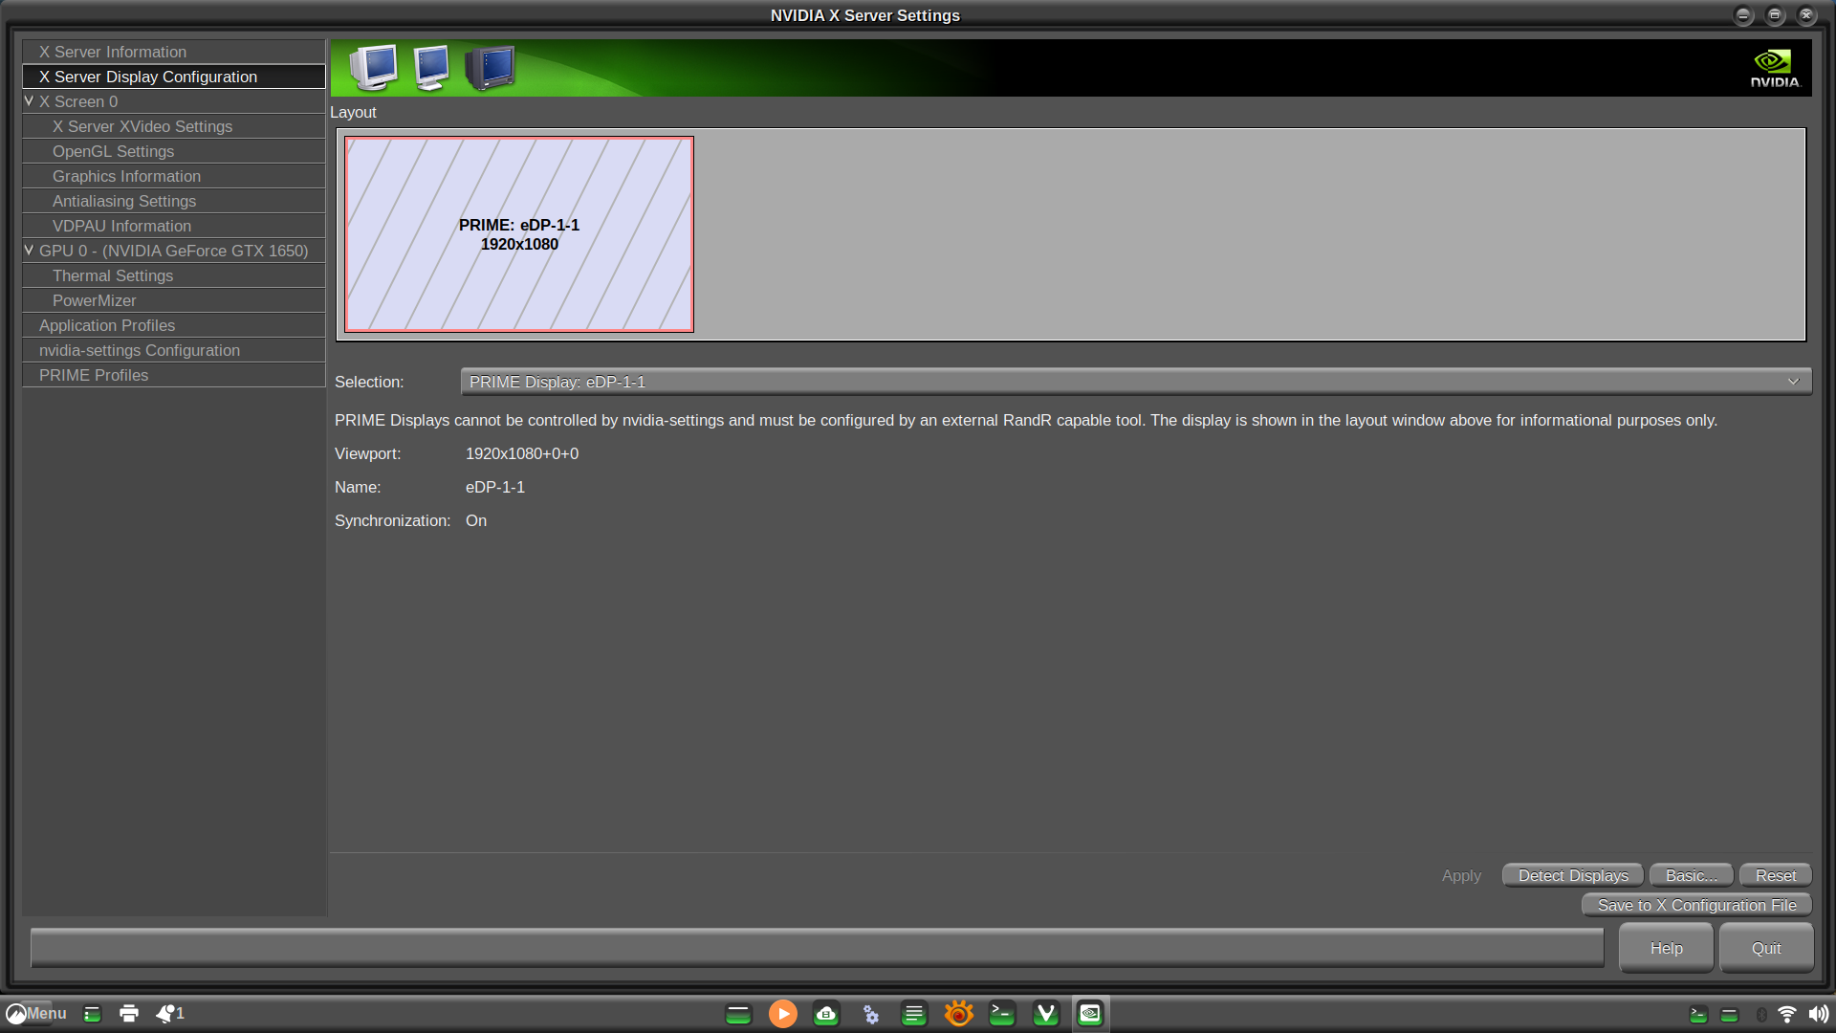
Task: Open the green drive icon beside Menu
Action: pyautogui.click(x=92, y=1014)
